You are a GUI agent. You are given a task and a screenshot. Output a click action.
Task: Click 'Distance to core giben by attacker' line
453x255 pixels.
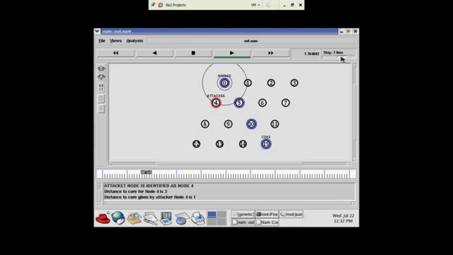150,197
